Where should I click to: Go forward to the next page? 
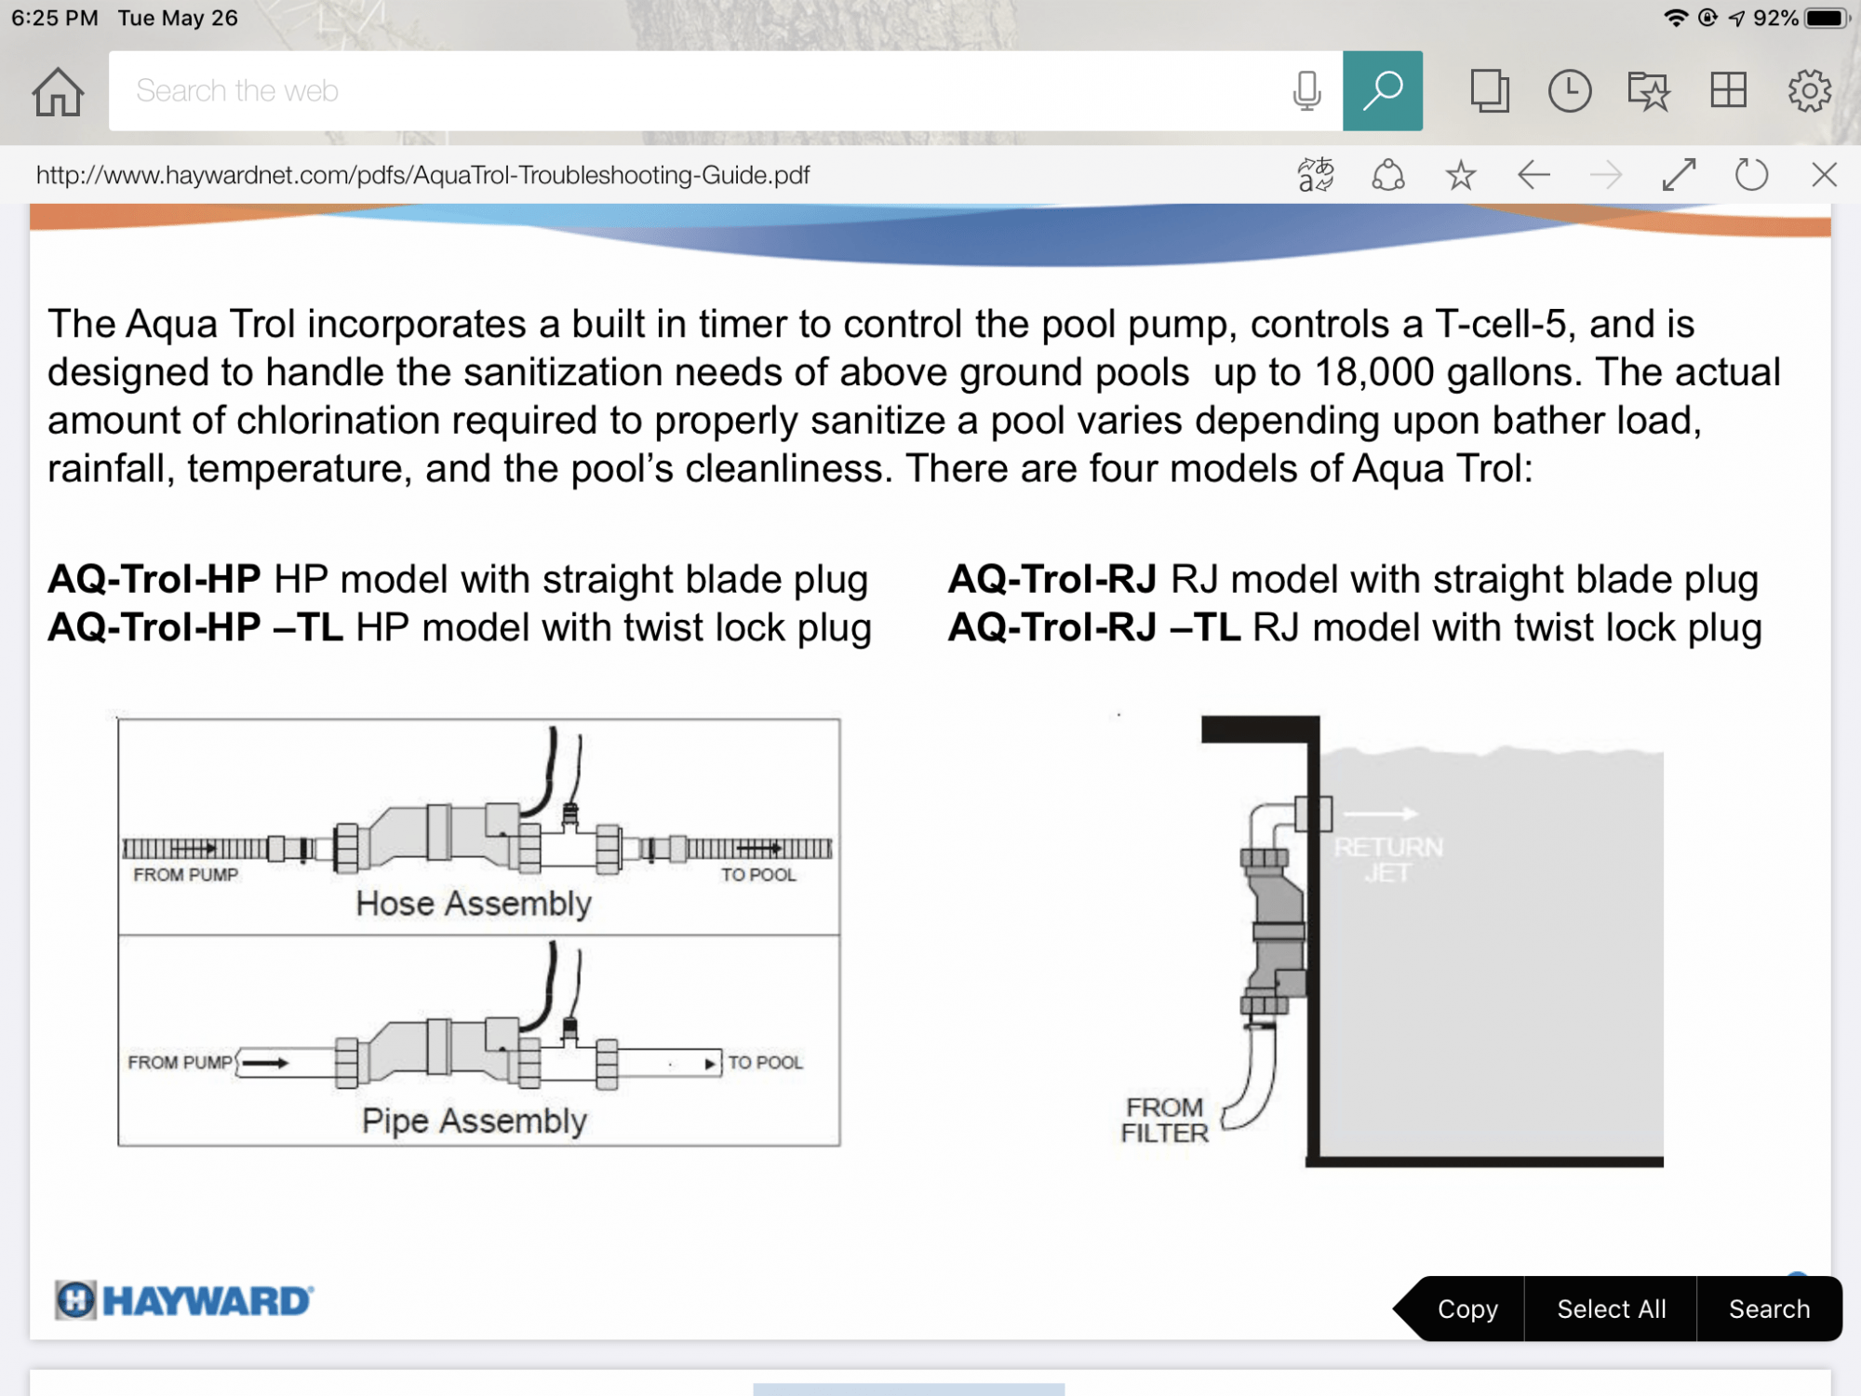(1606, 175)
